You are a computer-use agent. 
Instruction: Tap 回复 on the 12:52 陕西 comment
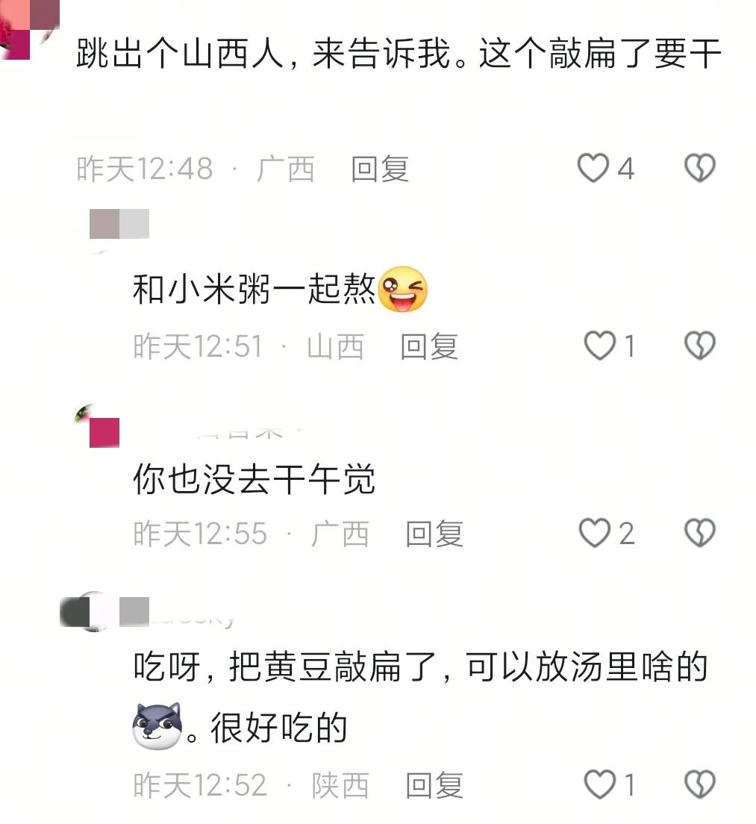coord(434,785)
